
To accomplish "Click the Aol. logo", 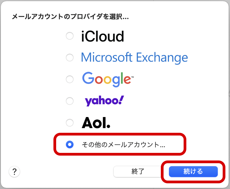I will pos(96,123).
